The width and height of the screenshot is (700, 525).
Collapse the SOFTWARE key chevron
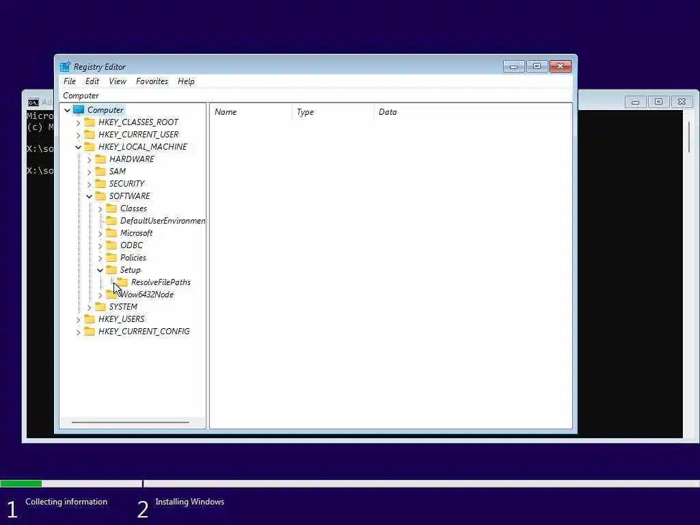89,196
